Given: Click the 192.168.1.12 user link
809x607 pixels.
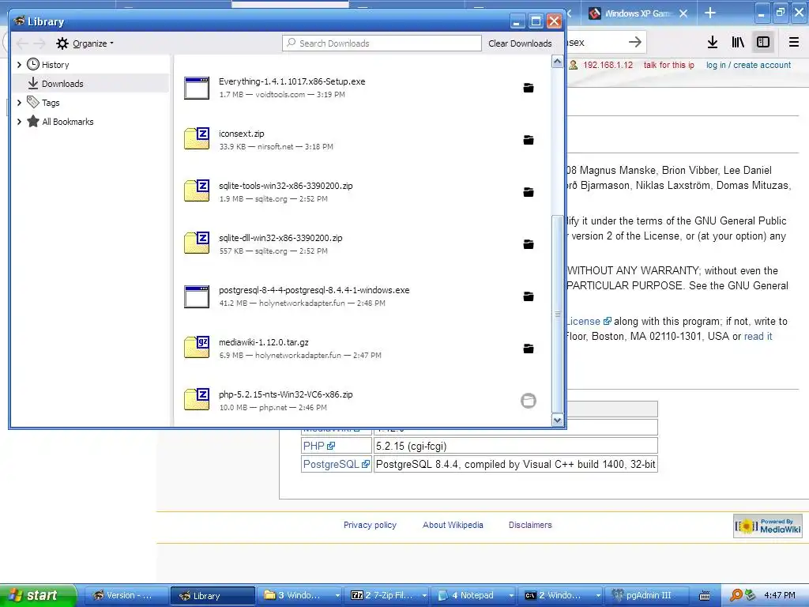Looking at the screenshot, I should (x=608, y=65).
